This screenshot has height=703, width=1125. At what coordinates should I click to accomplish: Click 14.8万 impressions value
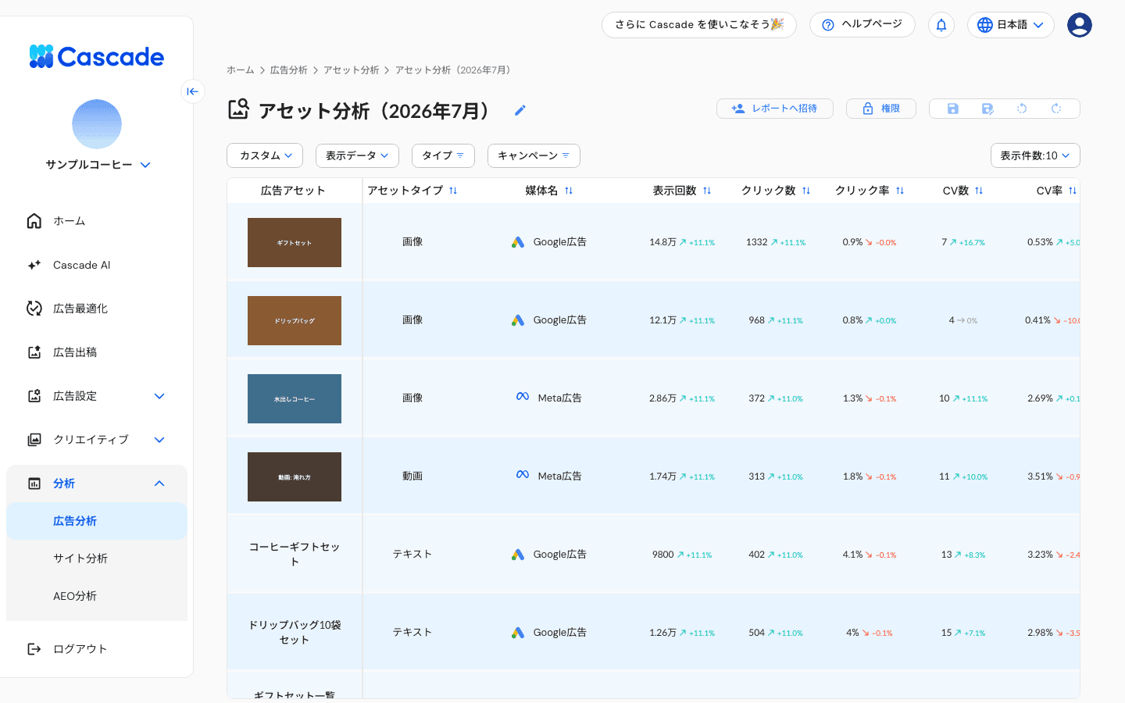[x=662, y=242]
